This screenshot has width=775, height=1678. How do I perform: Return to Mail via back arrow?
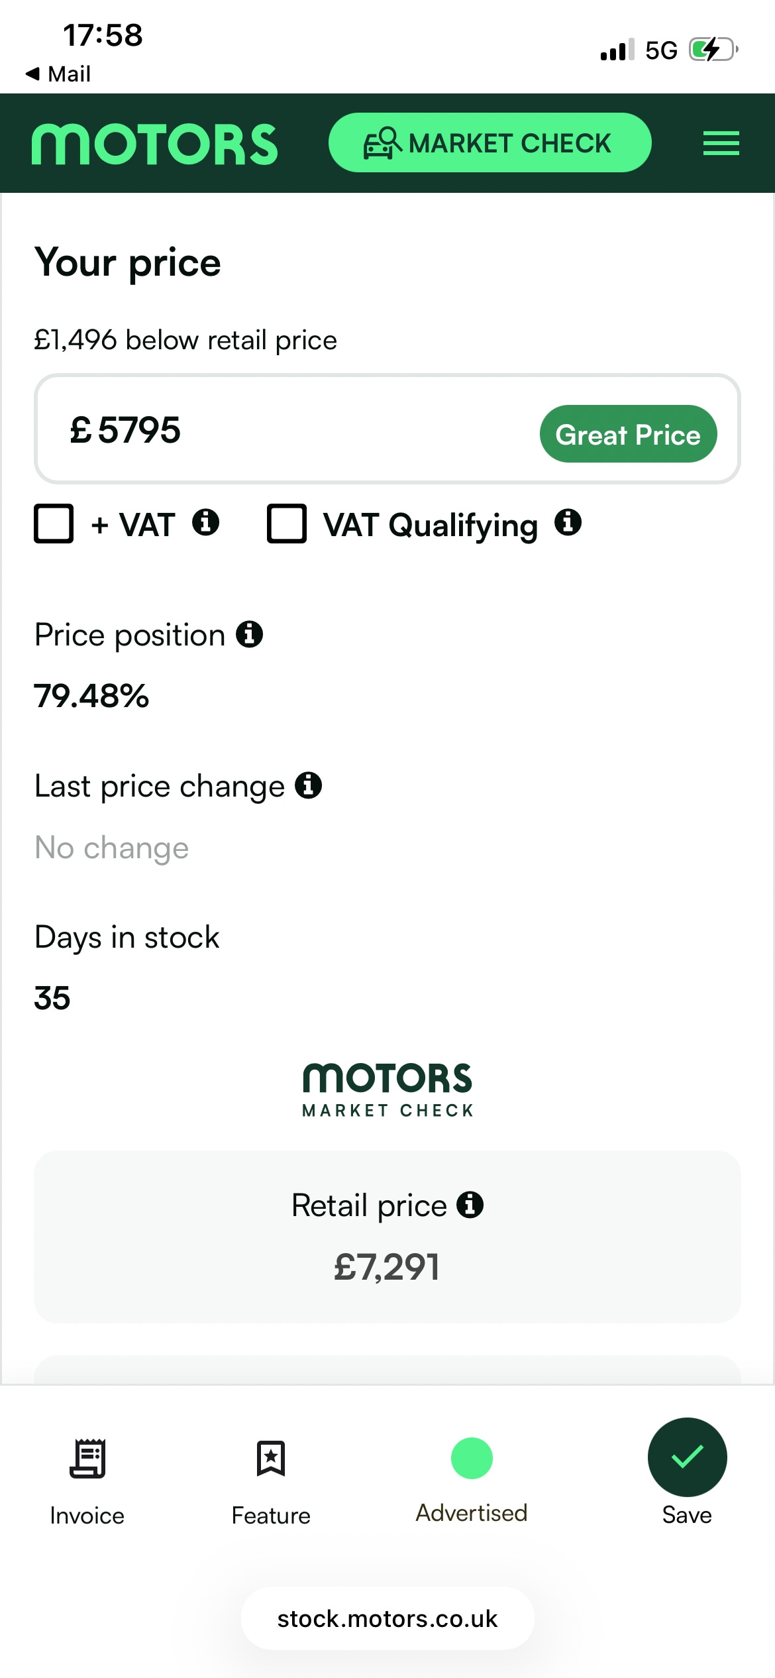coord(58,74)
